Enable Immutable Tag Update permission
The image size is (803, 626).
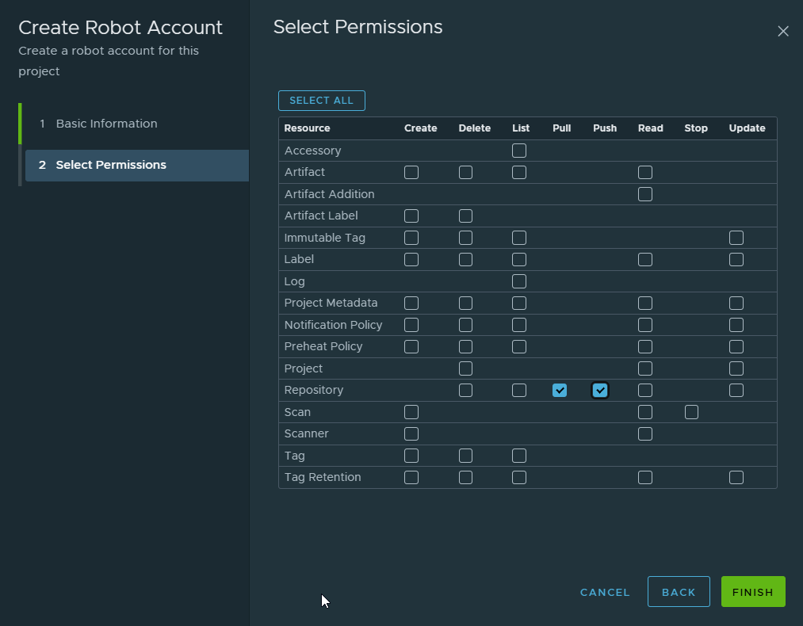click(x=736, y=238)
